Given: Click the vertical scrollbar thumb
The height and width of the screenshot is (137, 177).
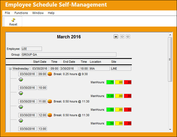Looking at the screenshot, I should tap(170, 59).
